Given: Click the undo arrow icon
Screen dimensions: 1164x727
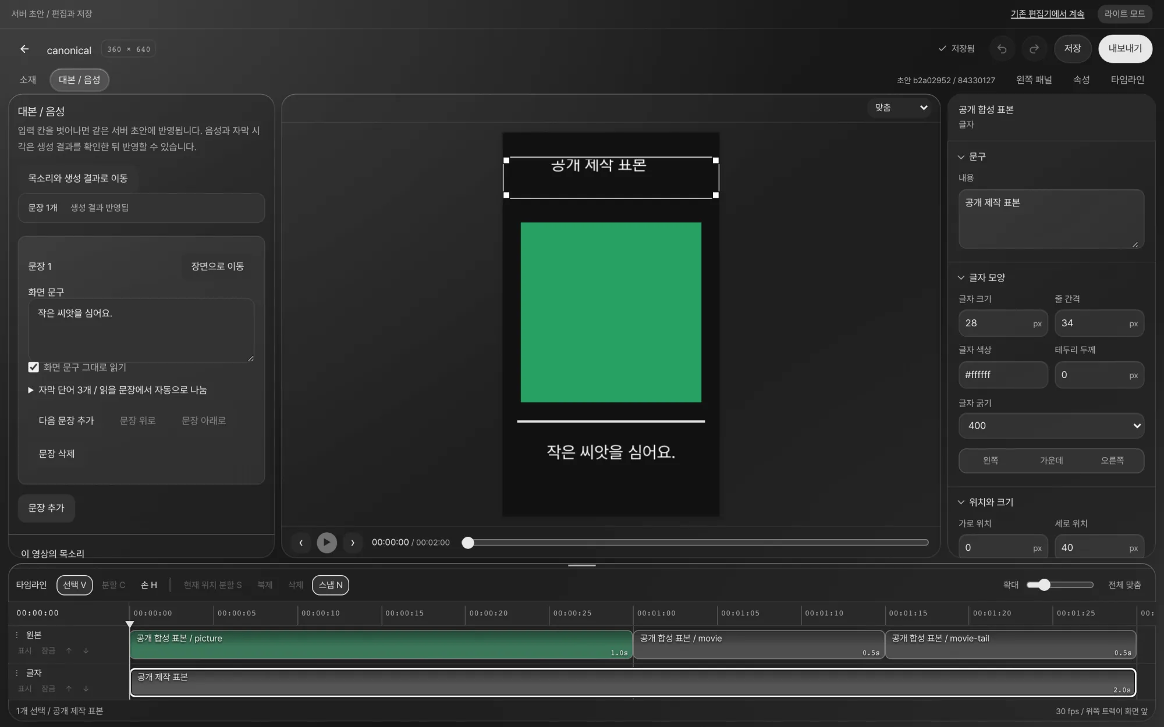Looking at the screenshot, I should point(1002,49).
